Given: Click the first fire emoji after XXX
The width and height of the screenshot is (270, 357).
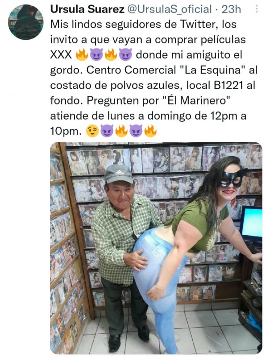Looking at the screenshot, I should (x=82, y=55).
